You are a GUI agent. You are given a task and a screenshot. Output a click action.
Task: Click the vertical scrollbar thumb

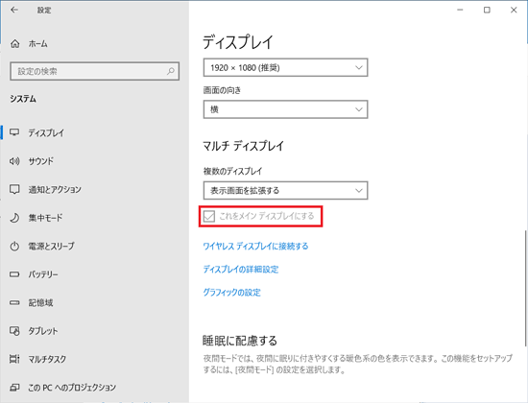(525, 288)
